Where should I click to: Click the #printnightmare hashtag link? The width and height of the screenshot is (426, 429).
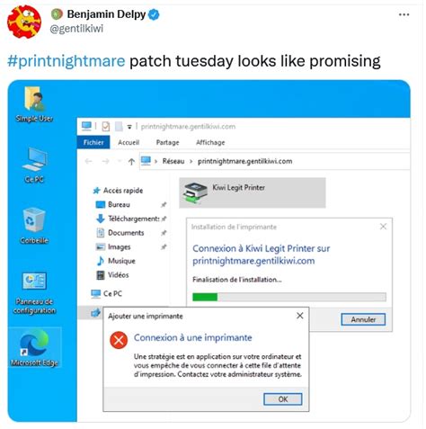point(67,61)
